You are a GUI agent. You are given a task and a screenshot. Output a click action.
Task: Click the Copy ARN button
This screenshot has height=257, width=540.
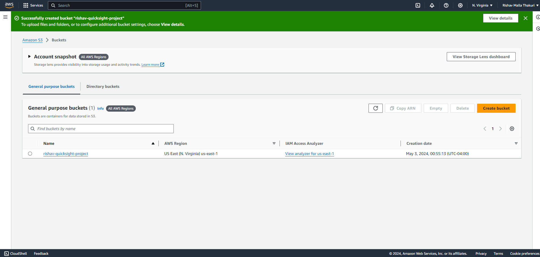tap(403, 108)
